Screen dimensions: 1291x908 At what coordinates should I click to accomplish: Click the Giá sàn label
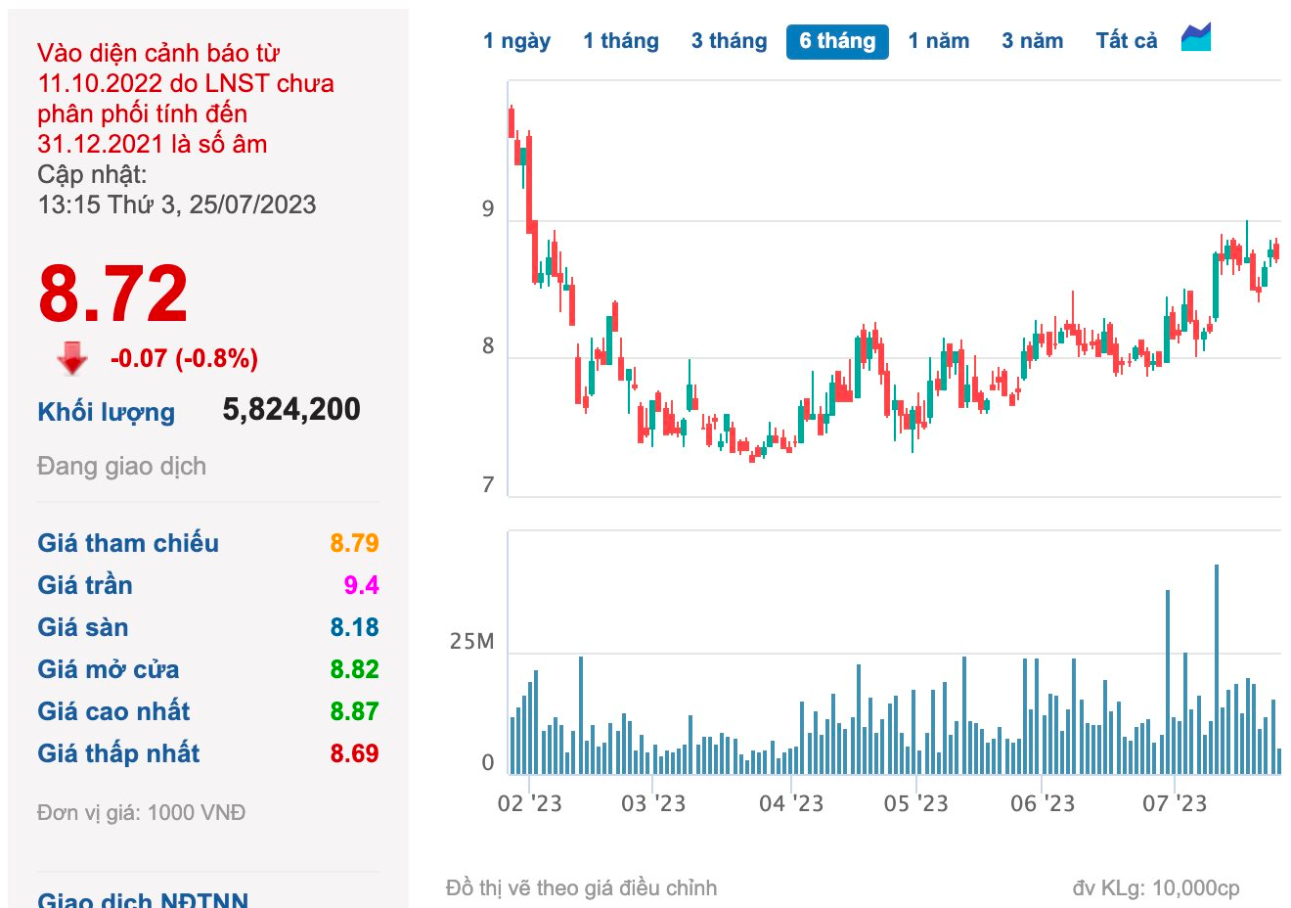click(x=83, y=627)
